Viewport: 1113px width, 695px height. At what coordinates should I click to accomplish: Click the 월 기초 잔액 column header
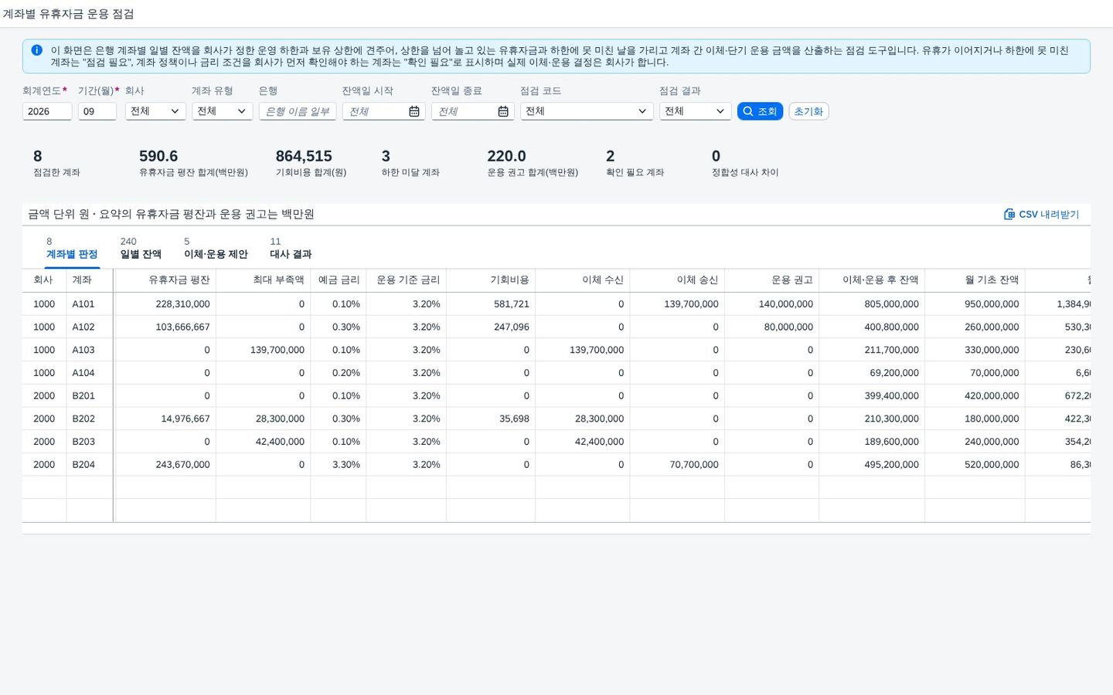[975, 280]
